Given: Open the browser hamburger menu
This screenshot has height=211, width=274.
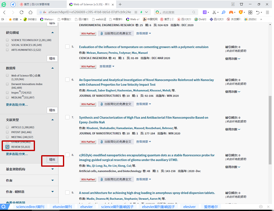Looking at the screenshot, I should [267, 12].
